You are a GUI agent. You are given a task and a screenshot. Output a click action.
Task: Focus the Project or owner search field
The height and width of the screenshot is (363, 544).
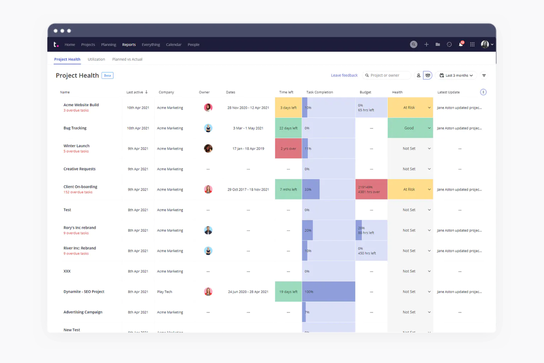tap(387, 75)
